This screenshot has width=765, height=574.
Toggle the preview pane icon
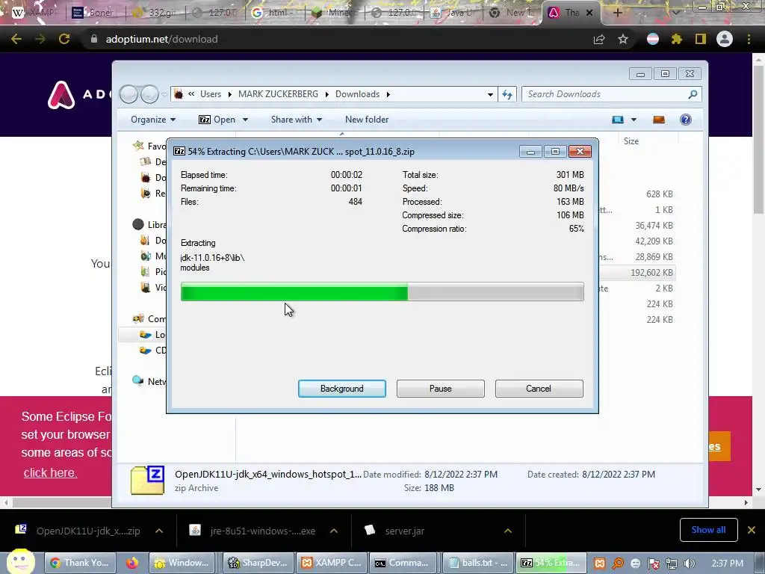[659, 120]
